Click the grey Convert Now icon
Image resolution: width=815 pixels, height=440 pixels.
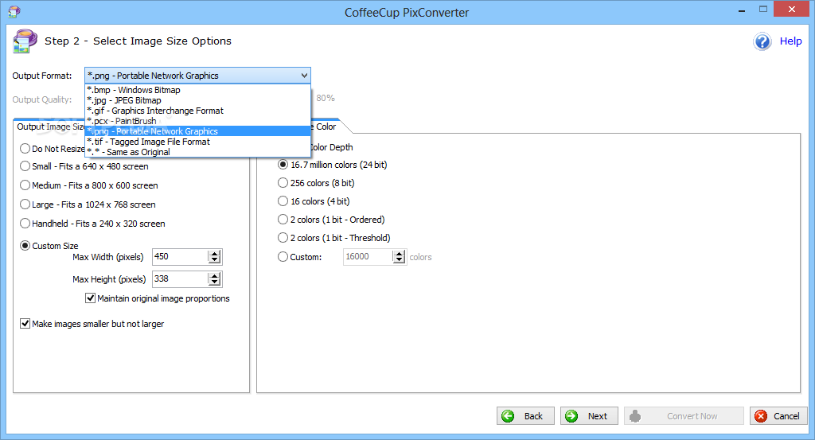(635, 416)
